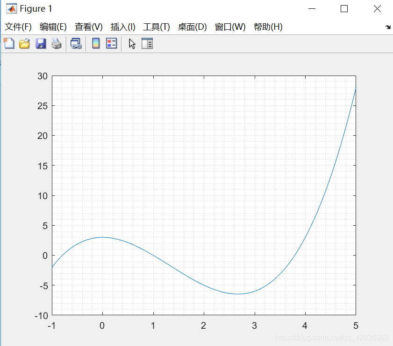Viewport: 393px width, 346px height.
Task: Open the 帮助(H) menu
Action: click(268, 27)
